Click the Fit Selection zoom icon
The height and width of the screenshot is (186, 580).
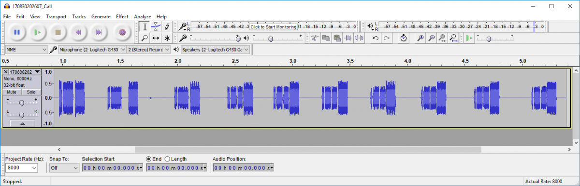click(x=442, y=38)
